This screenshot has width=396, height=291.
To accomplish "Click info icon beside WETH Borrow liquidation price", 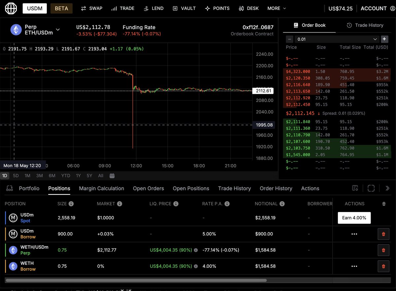I will [196, 266].
